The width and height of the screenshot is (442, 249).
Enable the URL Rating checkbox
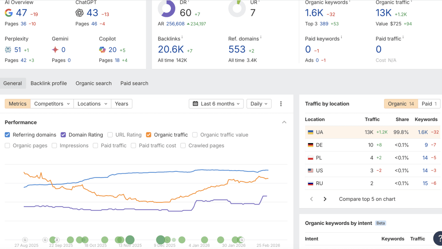(x=110, y=135)
